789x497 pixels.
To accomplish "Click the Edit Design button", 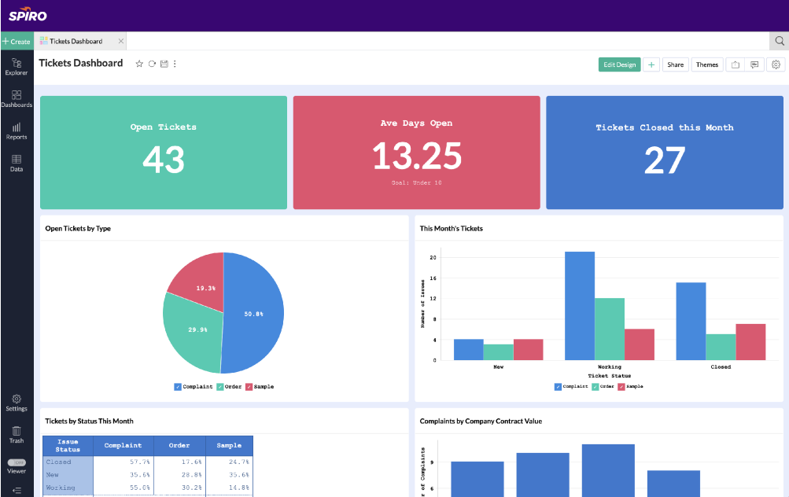I will (x=619, y=64).
